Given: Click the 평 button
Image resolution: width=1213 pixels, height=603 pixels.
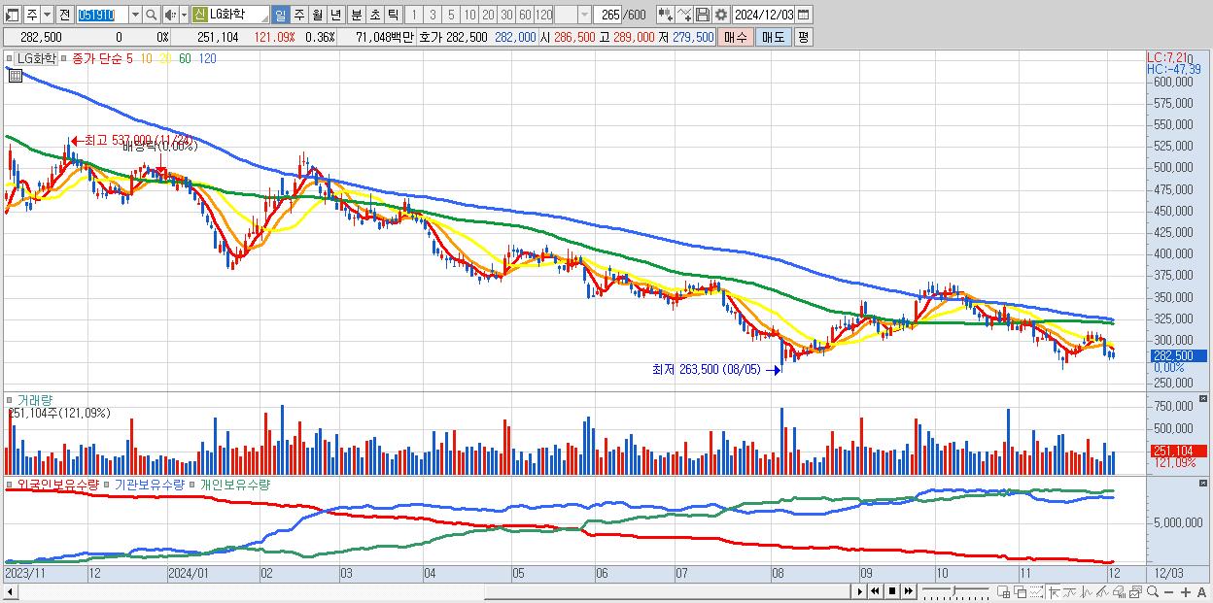Looking at the screenshot, I should pyautogui.click(x=803, y=37).
